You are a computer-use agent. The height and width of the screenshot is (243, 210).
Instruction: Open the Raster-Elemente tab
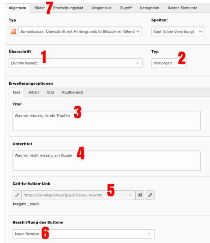click(x=182, y=8)
